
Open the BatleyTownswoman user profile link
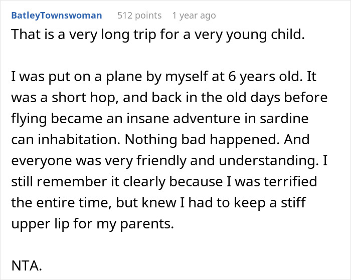(56, 16)
